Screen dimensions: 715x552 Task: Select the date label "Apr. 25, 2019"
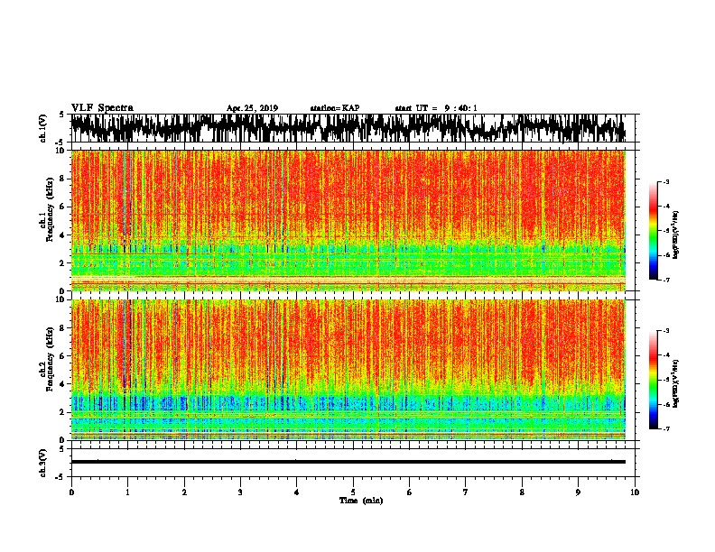click(252, 108)
